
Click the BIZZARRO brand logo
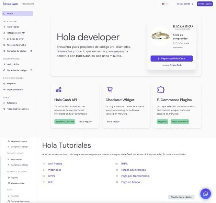(183, 27)
